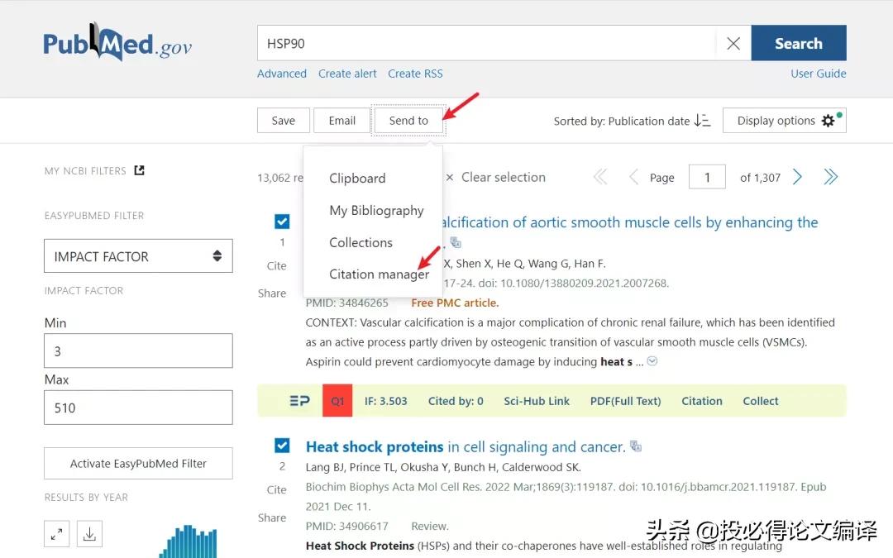This screenshot has height=558, width=893.
Task: Go to the previous results page
Action: pos(633,177)
